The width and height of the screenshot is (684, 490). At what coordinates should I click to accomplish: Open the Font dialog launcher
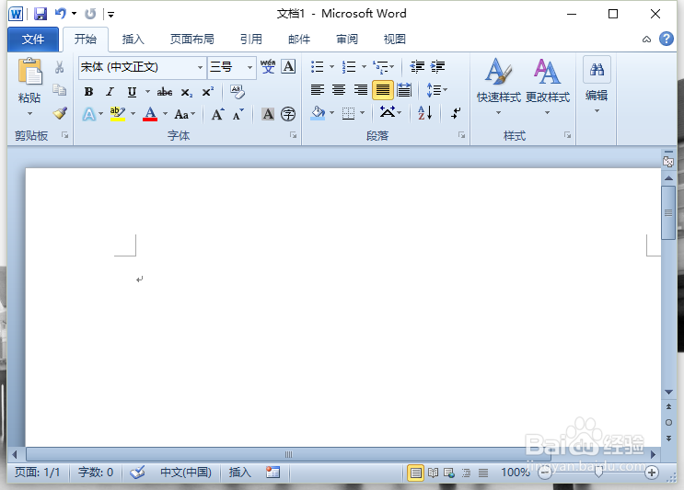(x=293, y=135)
